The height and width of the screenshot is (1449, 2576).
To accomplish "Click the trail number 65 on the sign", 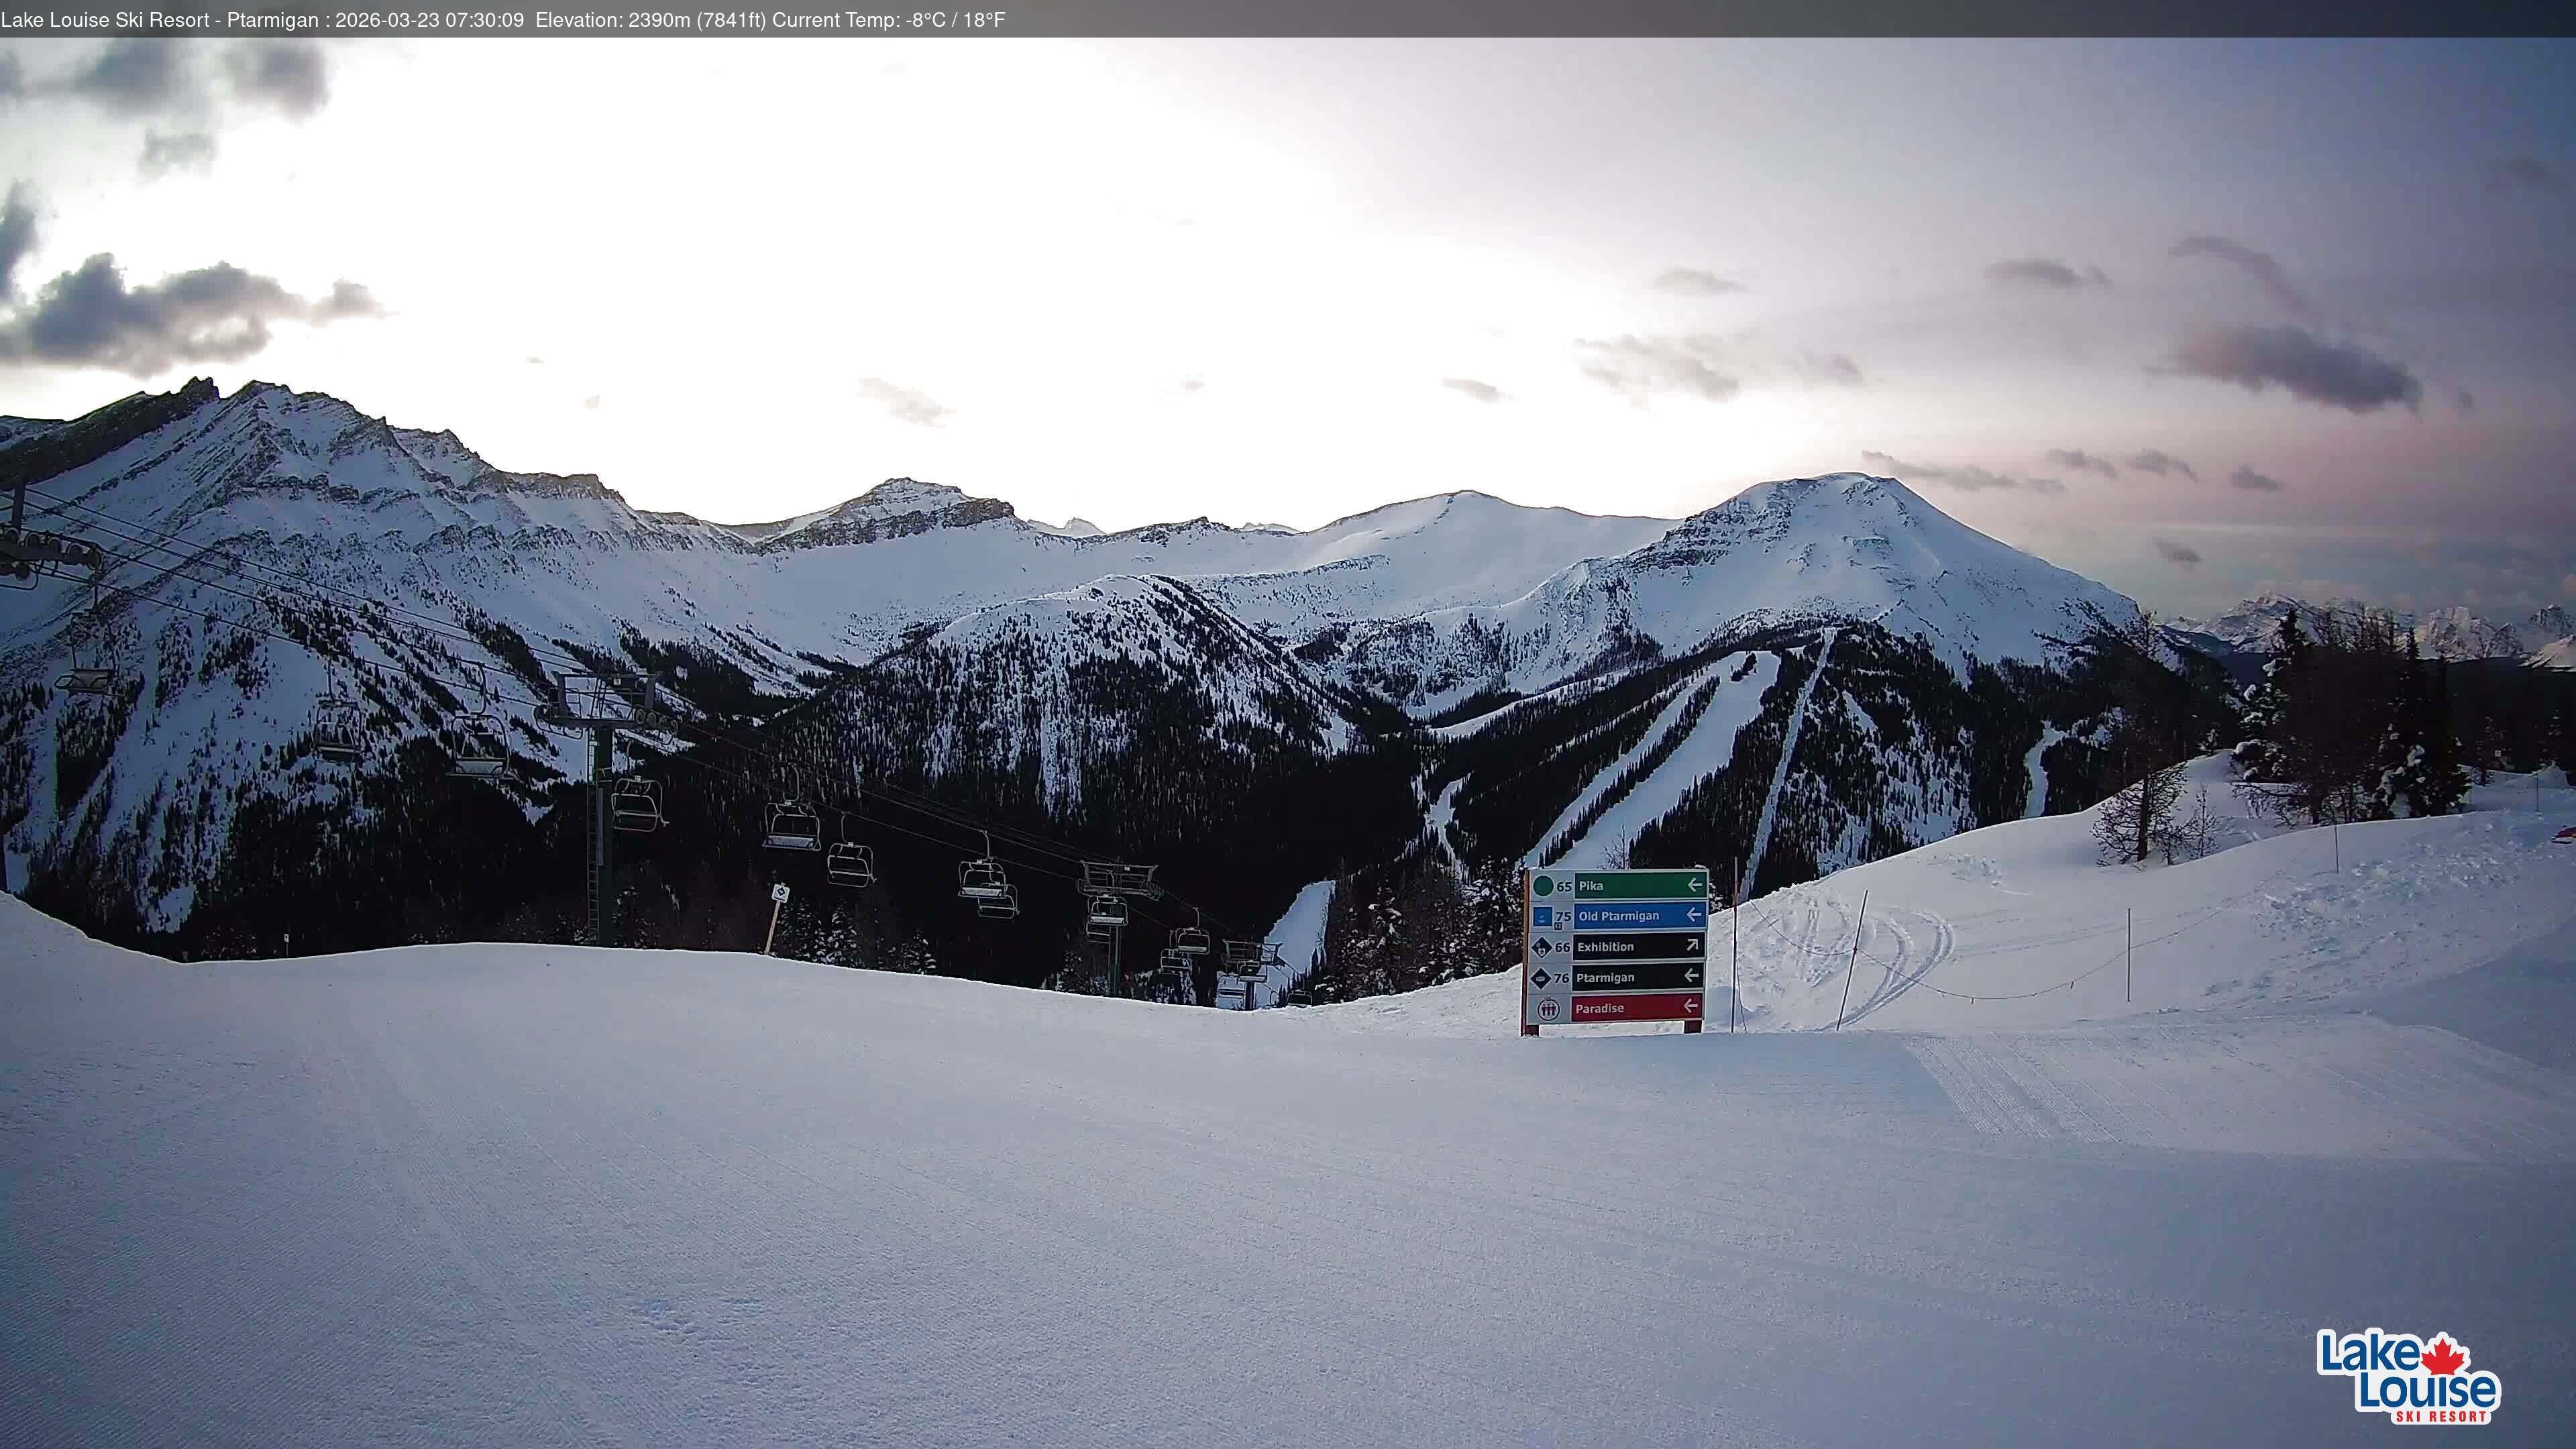I will pos(1564,888).
